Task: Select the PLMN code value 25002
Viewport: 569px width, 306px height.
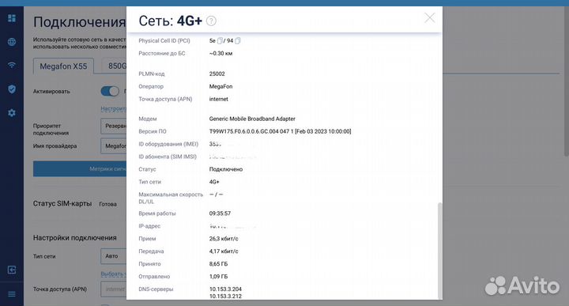Action: (217, 74)
